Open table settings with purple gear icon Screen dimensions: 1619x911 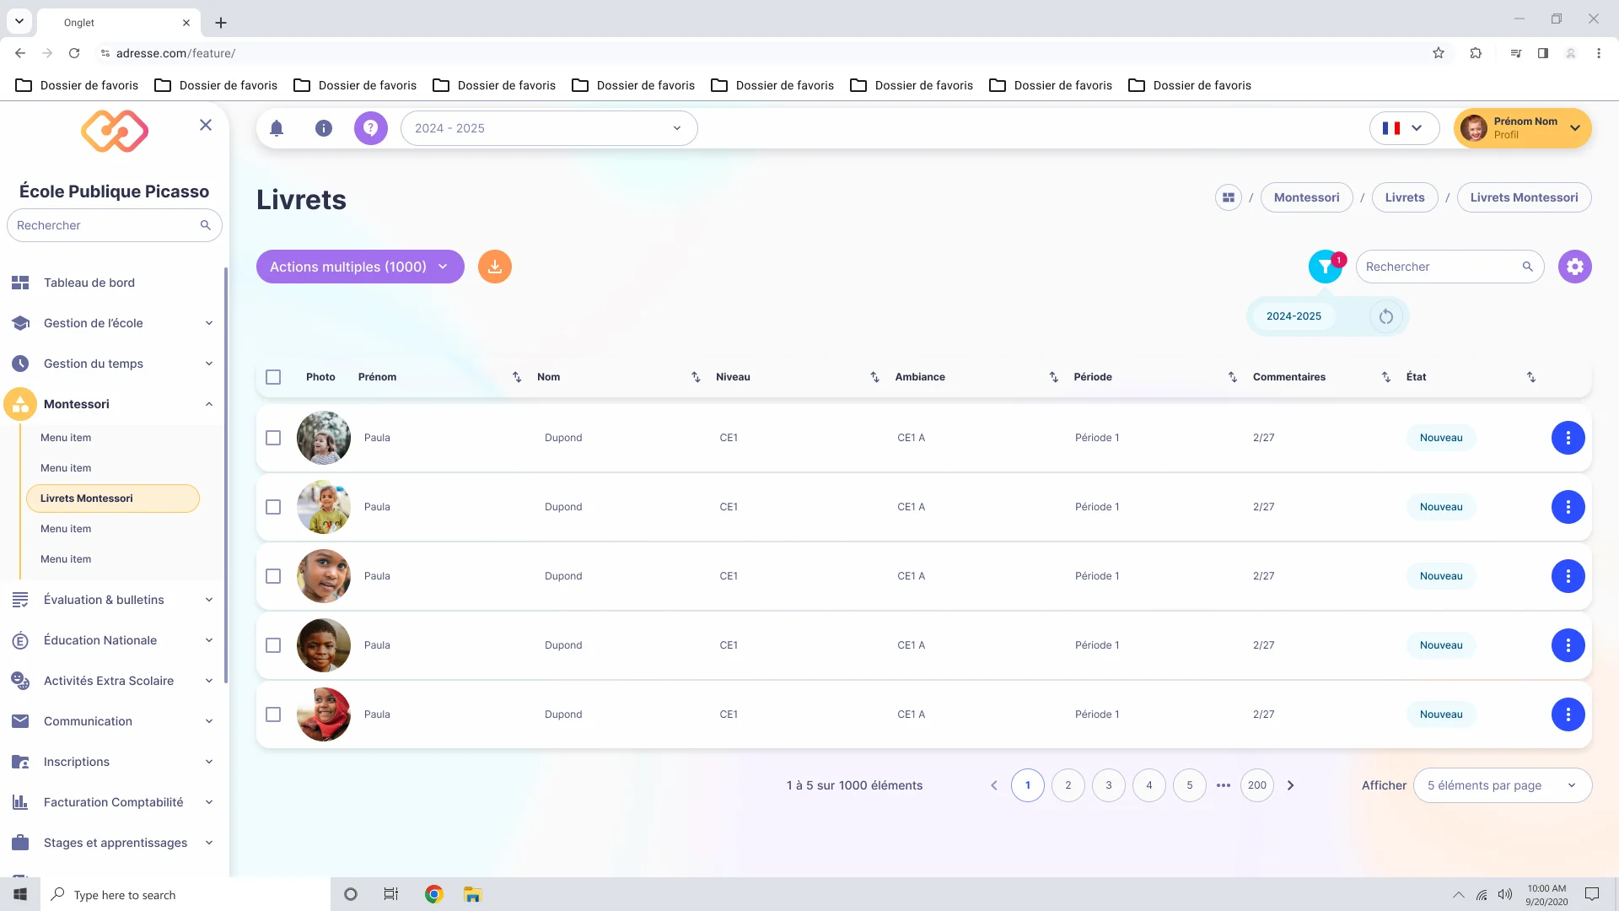tap(1575, 267)
